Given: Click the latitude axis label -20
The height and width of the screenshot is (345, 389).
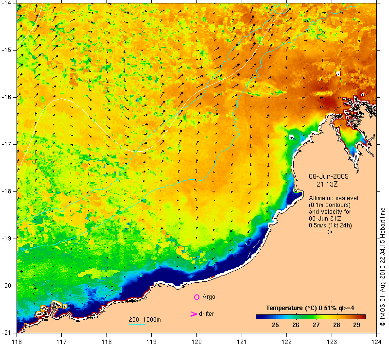Looking at the screenshot, I should pyautogui.click(x=6, y=286).
